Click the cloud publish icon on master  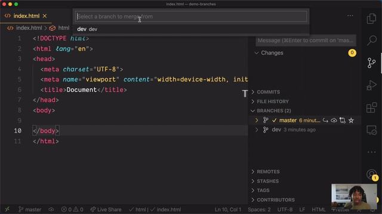pyautogui.click(x=334, y=120)
